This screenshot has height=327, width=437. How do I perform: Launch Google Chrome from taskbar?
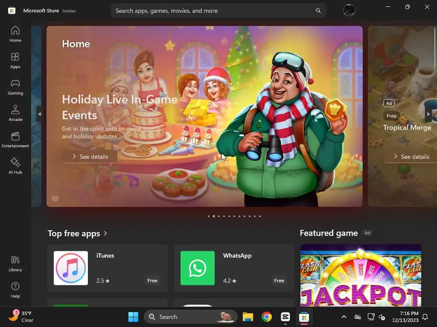click(267, 317)
